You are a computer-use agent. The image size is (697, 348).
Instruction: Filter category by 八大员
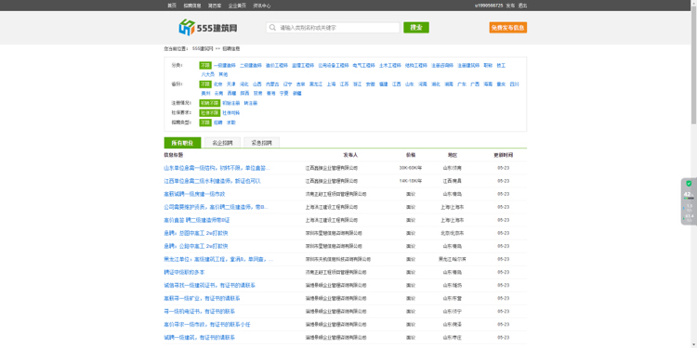207,74
